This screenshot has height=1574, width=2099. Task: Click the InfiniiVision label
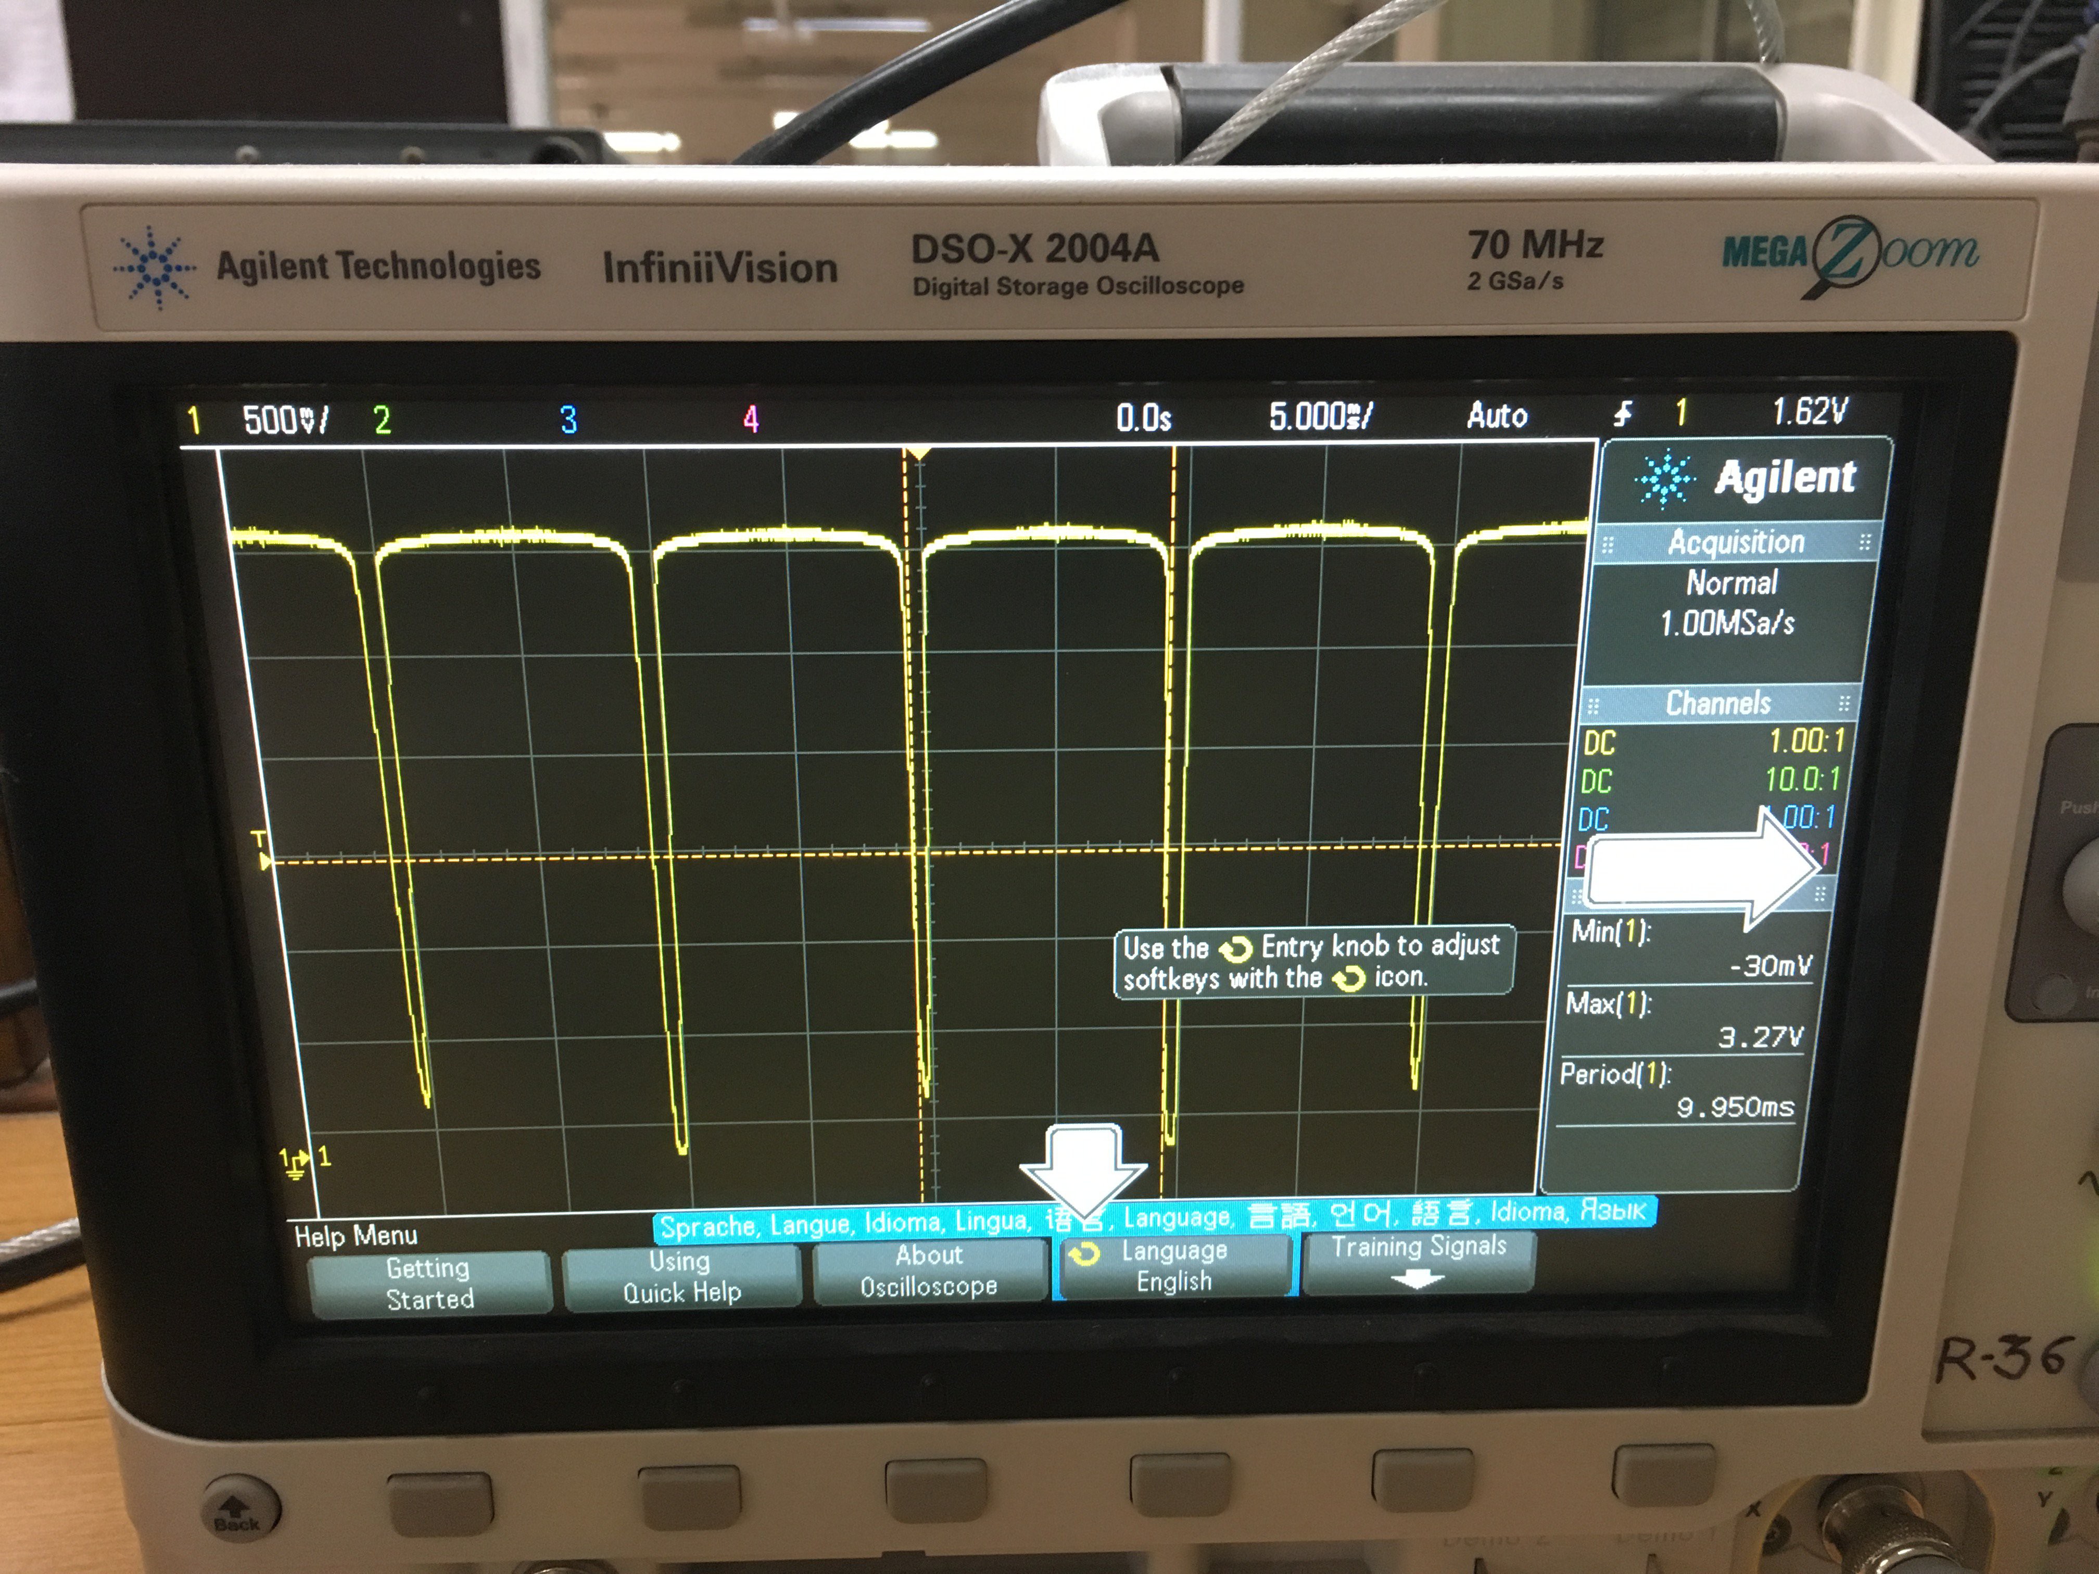(x=720, y=266)
